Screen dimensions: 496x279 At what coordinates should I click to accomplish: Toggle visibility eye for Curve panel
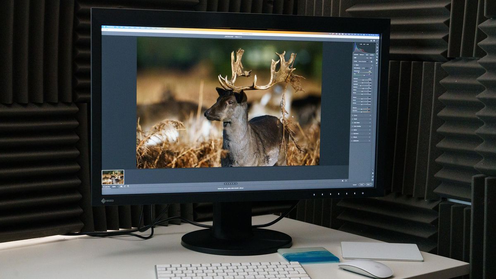[x=371, y=115]
